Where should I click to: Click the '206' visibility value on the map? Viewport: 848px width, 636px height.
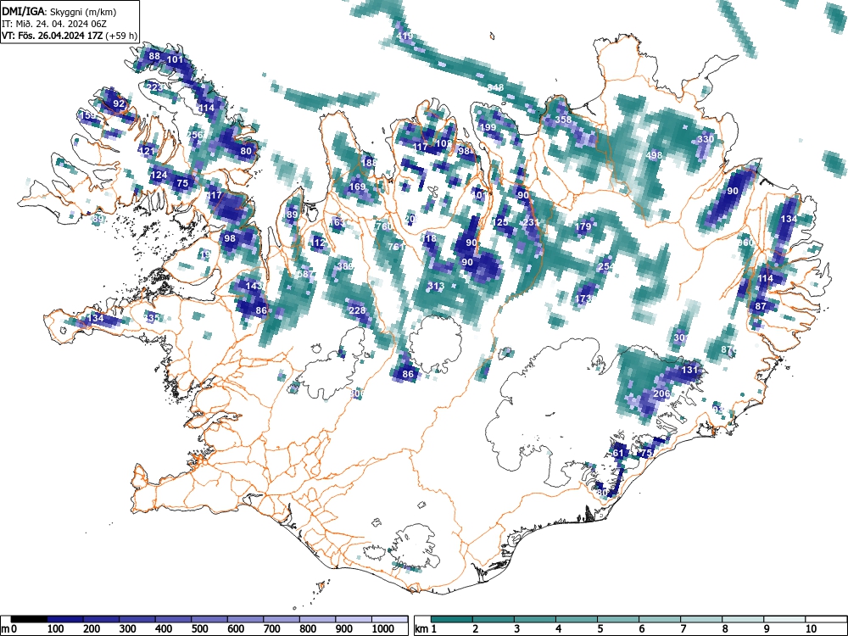click(662, 393)
